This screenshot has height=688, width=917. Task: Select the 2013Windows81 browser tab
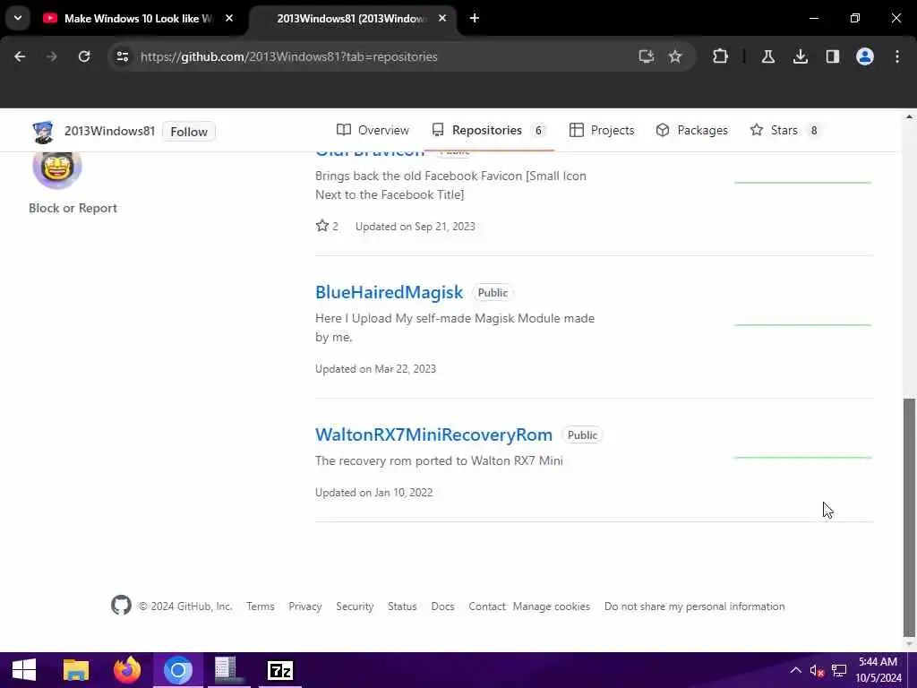tap(351, 18)
